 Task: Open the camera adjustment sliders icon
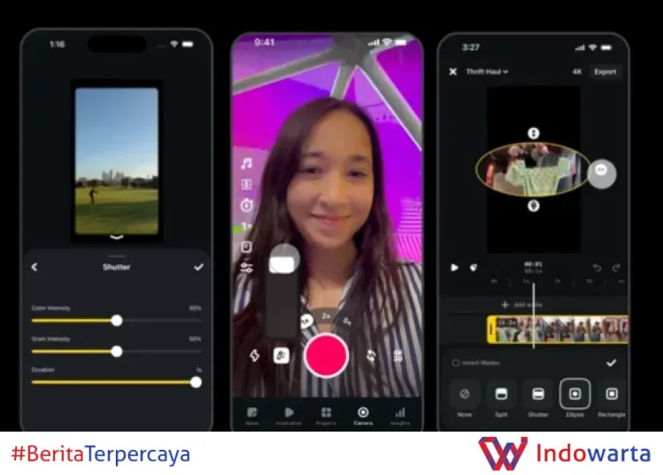coord(246,268)
